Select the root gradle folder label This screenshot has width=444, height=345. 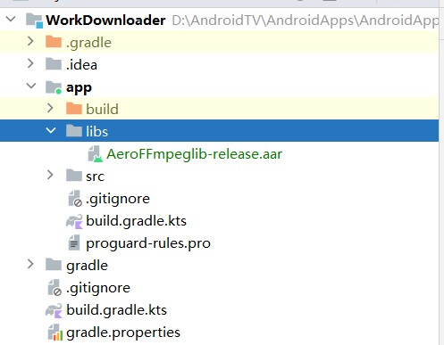87,266
